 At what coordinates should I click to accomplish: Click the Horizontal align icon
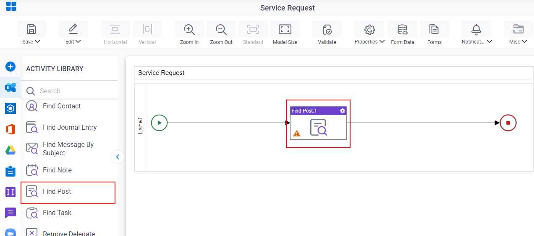115,29
